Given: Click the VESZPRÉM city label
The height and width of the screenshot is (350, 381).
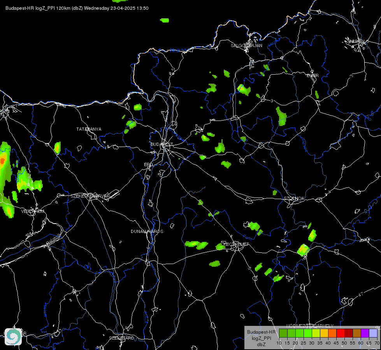Looking at the screenshot, I should pyautogui.click(x=33, y=211).
